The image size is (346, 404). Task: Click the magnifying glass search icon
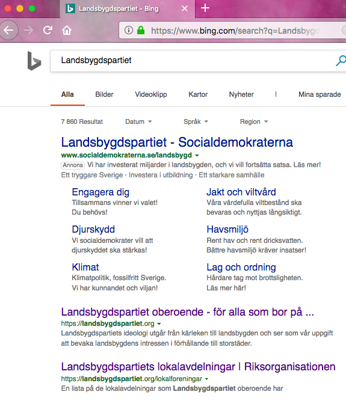coord(341,61)
